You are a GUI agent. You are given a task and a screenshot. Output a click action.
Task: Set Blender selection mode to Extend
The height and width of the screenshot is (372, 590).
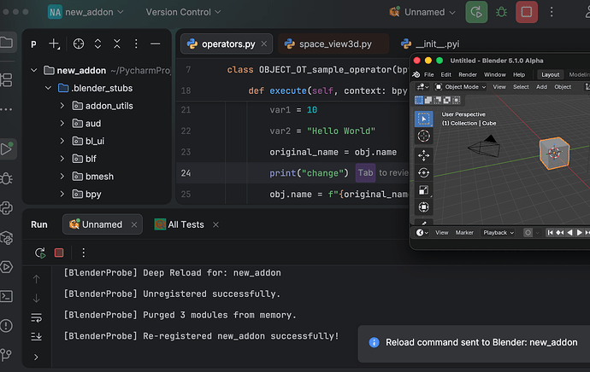428,100
